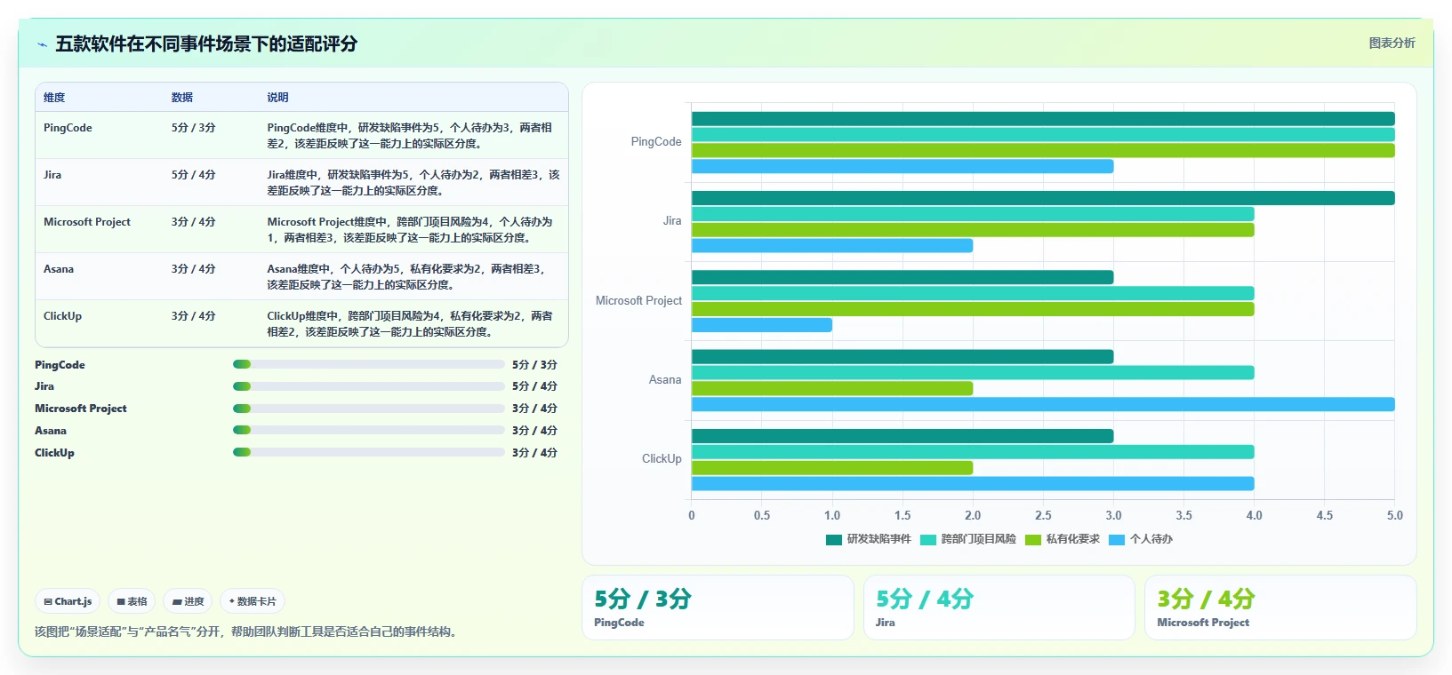Viewport: 1452px width, 675px height.
Task: Click the PingCode progress bar
Action: 368,364
